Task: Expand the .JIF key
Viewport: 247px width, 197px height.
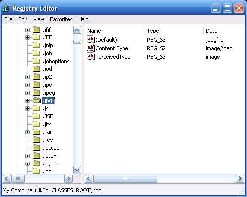Action: [27, 37]
